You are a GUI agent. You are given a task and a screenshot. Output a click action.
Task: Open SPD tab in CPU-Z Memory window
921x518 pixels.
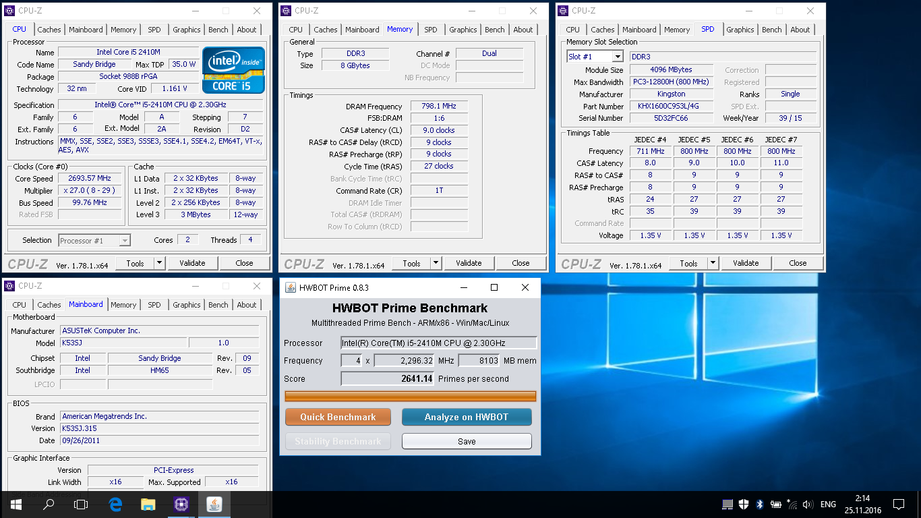point(431,30)
